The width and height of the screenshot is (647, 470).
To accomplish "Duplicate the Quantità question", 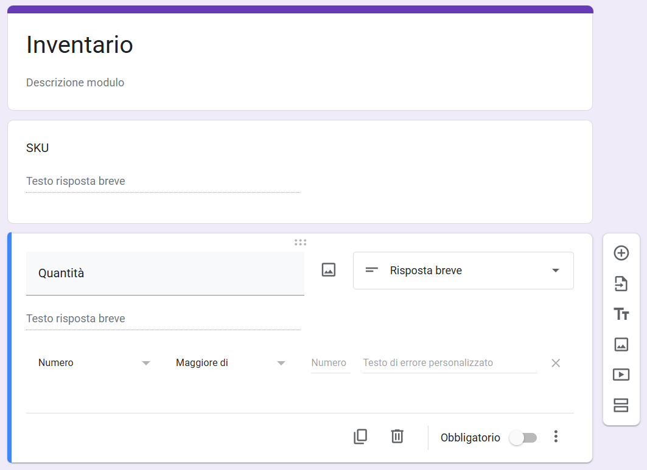I will (360, 437).
